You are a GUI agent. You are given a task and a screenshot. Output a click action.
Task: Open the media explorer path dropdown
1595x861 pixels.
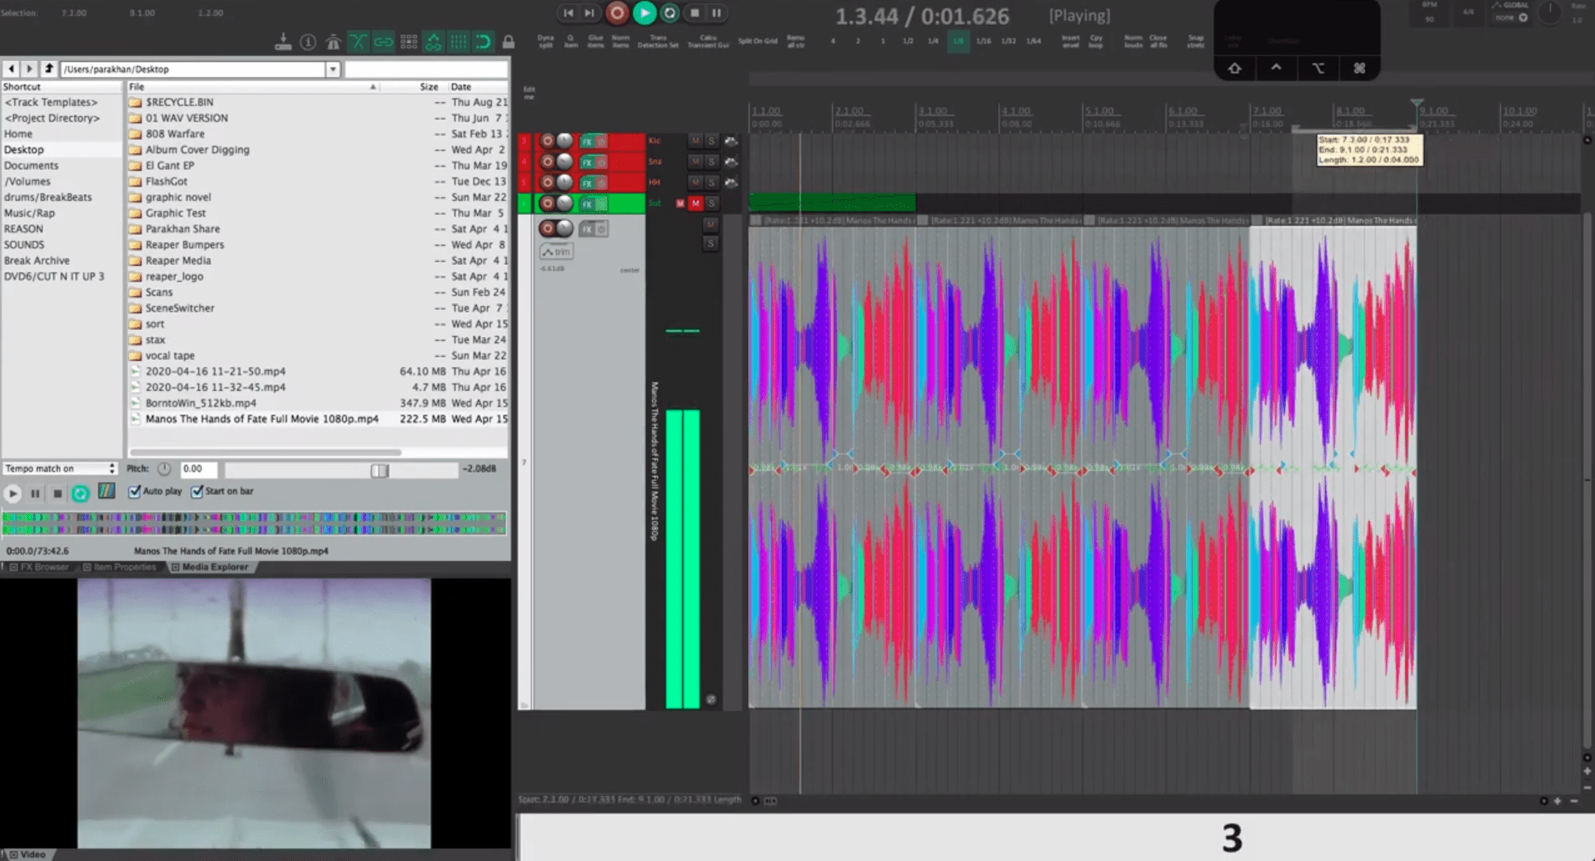coord(333,69)
